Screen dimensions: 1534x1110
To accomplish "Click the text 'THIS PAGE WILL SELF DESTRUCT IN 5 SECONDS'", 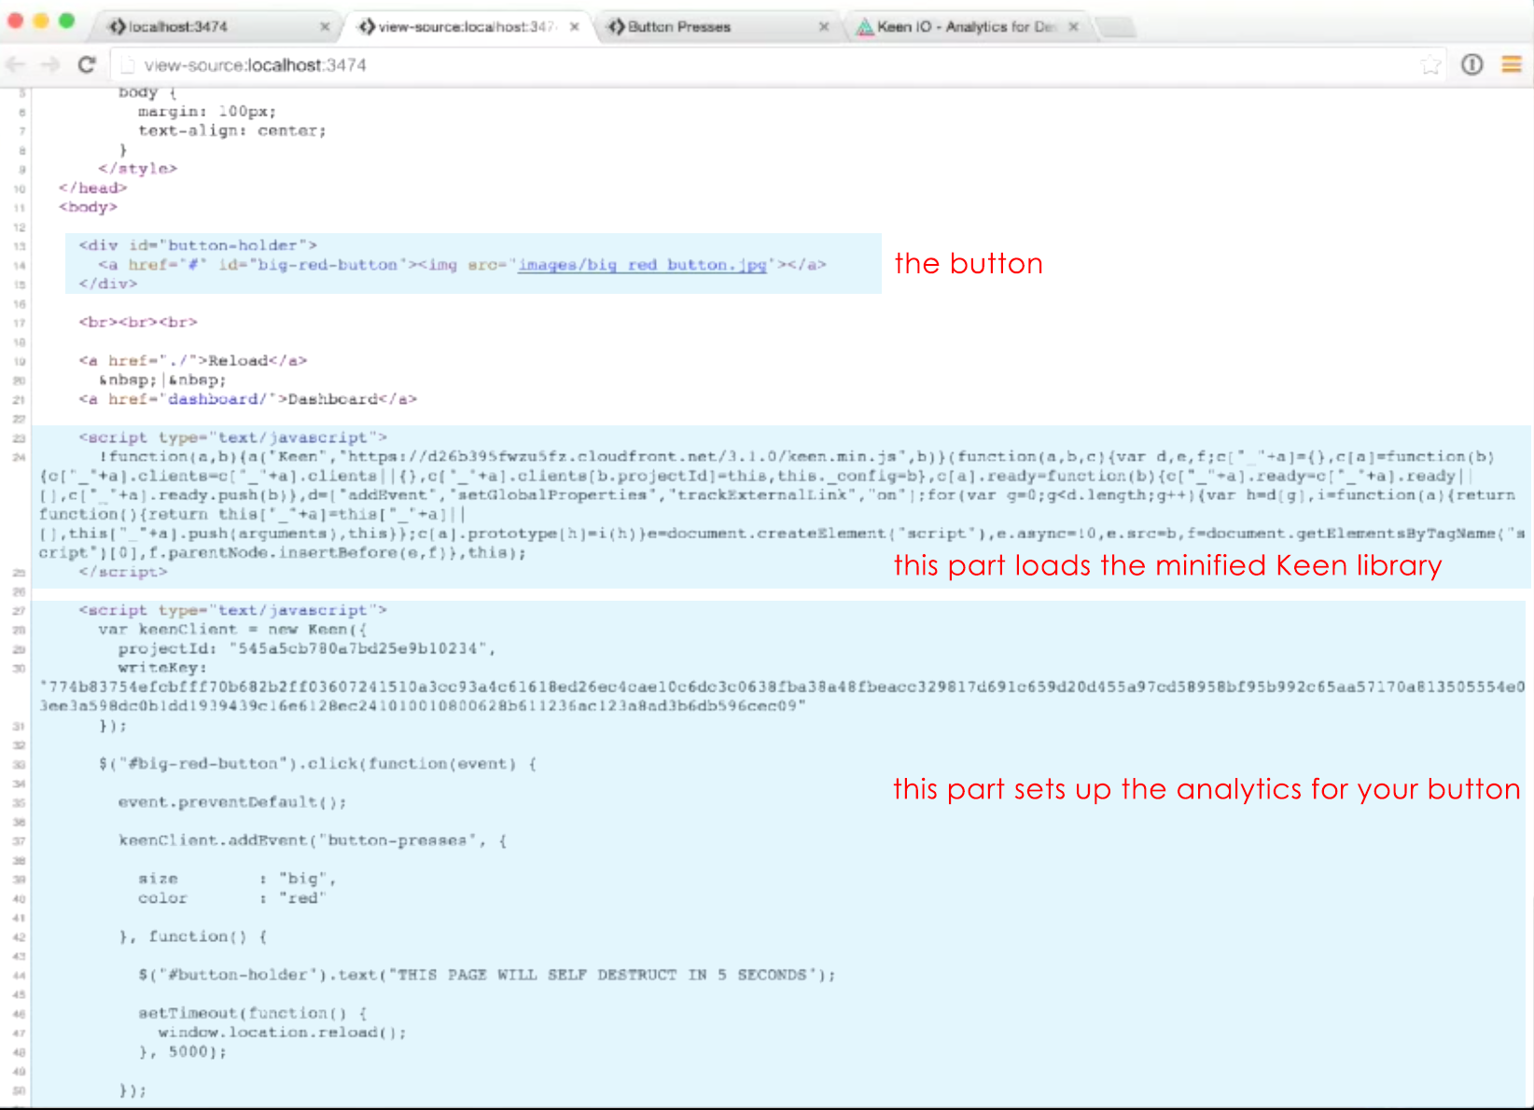I will tap(603, 975).
